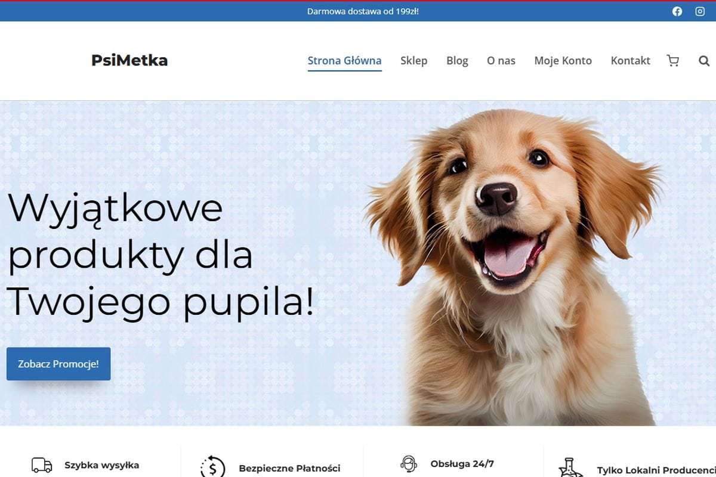Click the Szybka wysyłka label

tap(102, 465)
